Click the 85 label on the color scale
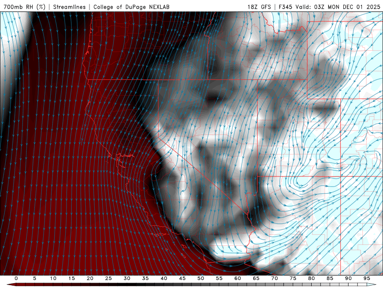383x287 pixels. [329, 278]
